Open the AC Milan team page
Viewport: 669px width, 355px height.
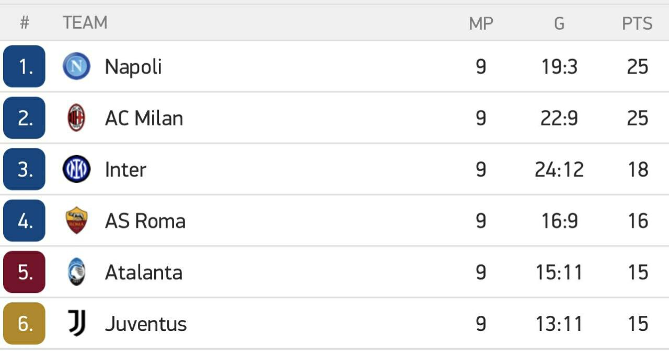144,118
